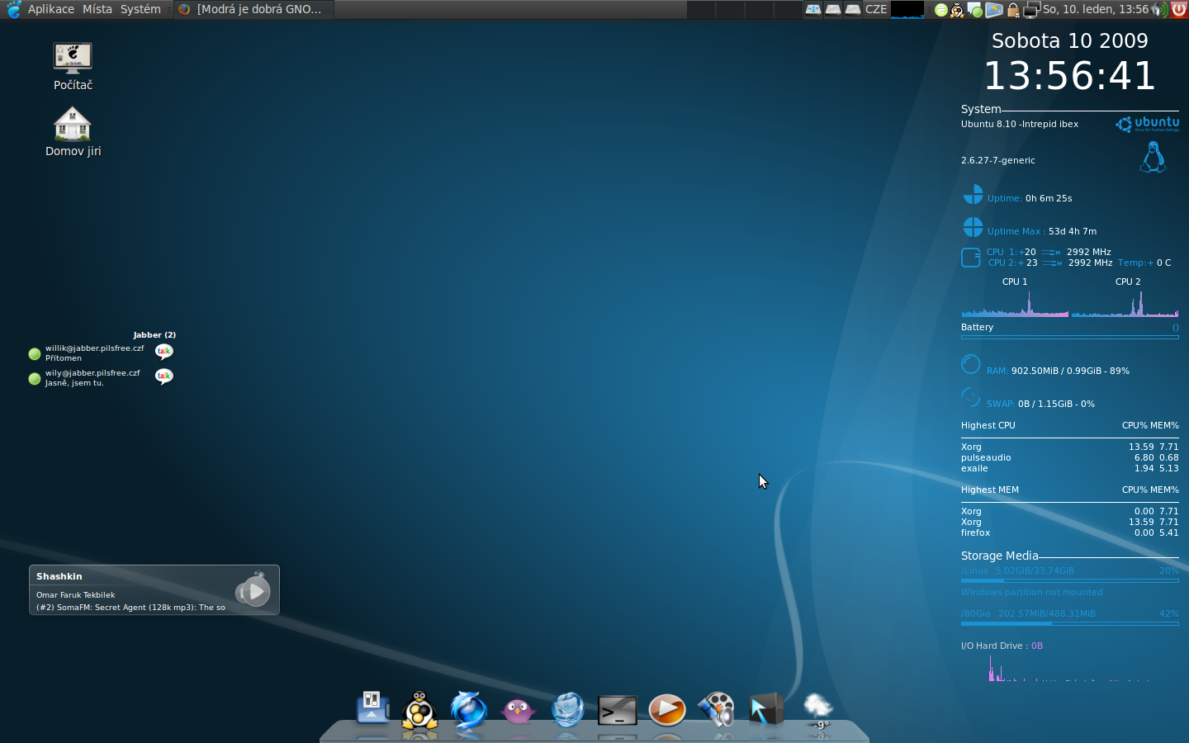Click green status dot next to willik
Image resolution: width=1189 pixels, height=743 pixels.
pyautogui.click(x=35, y=354)
